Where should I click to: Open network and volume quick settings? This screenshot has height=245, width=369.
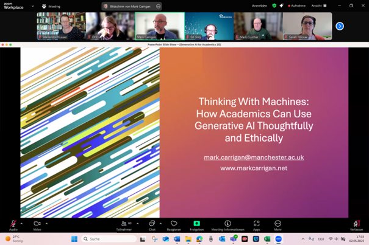point(337,239)
